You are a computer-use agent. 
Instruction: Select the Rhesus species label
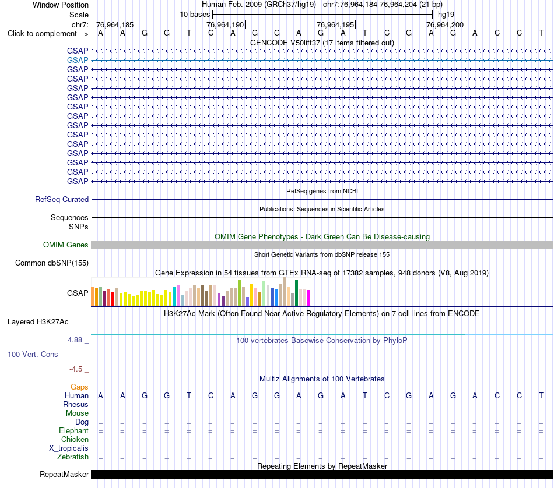[76, 404]
